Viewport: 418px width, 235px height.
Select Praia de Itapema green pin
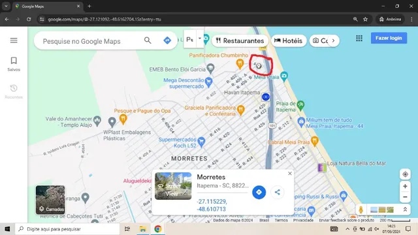click(300, 106)
